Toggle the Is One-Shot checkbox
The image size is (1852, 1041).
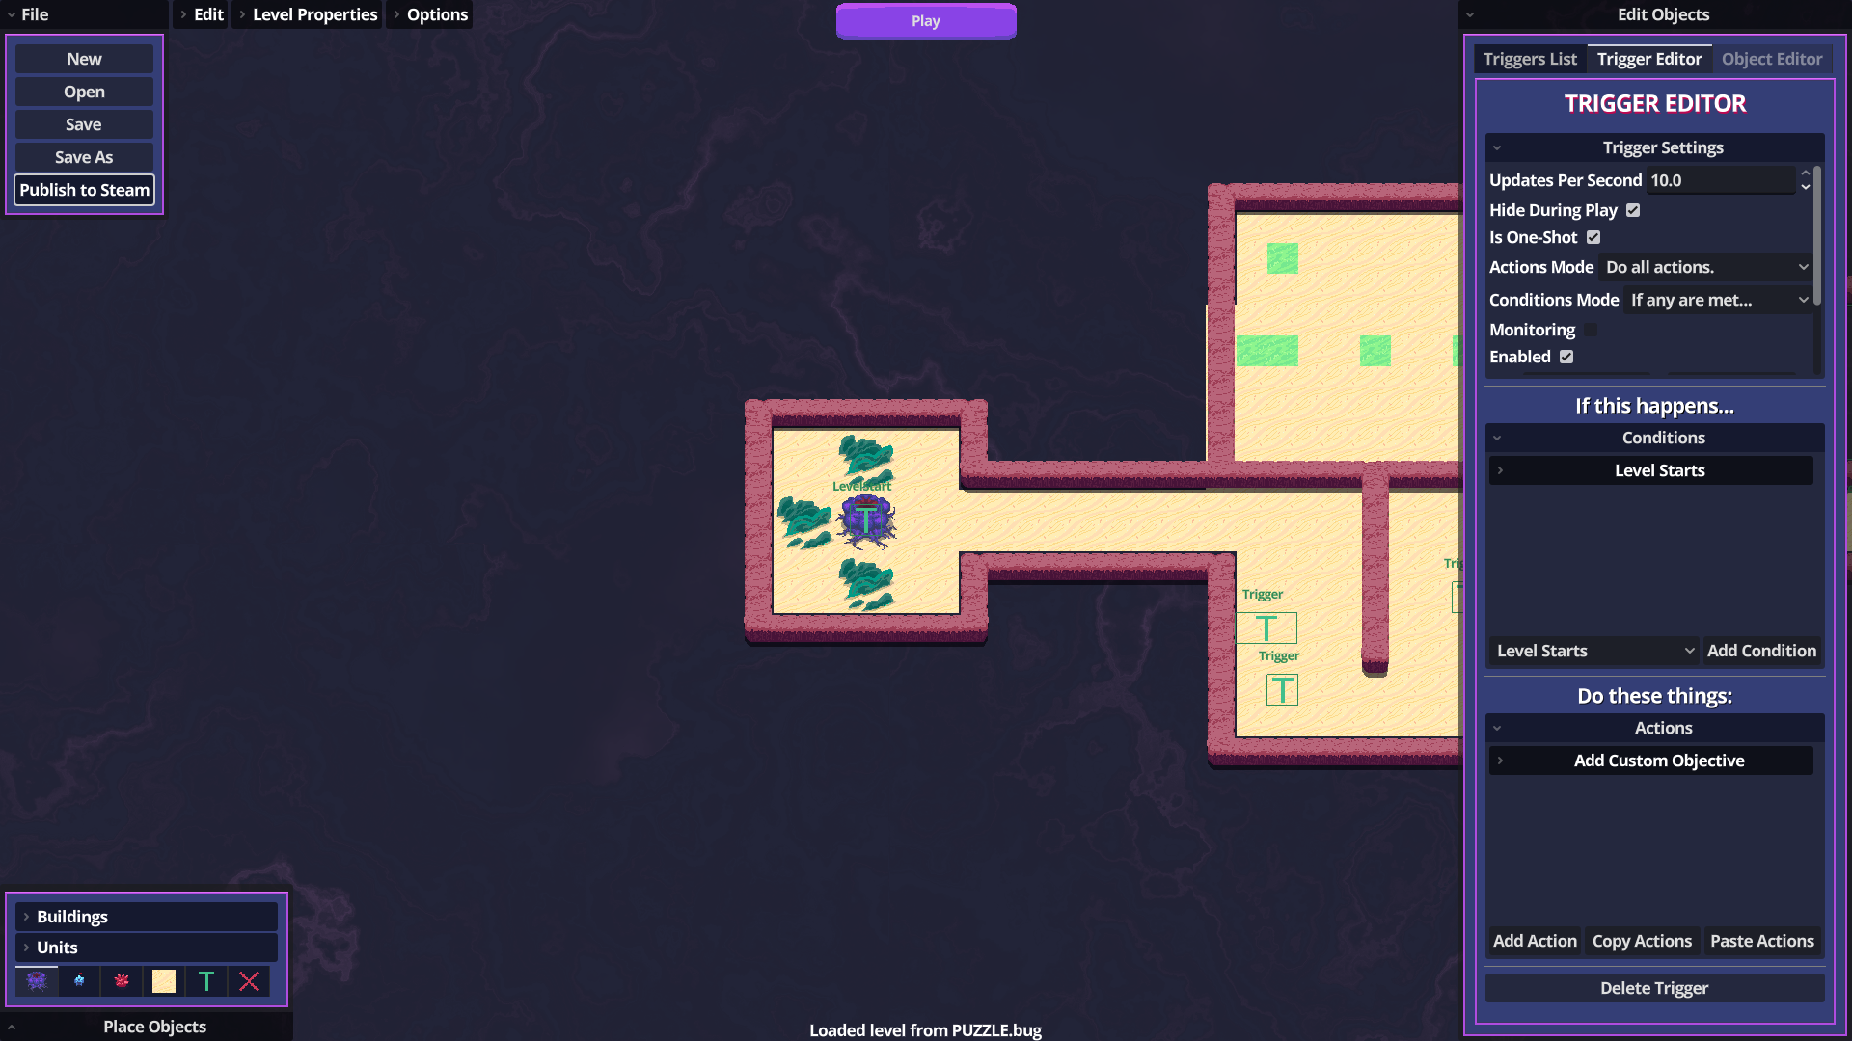tap(1593, 237)
